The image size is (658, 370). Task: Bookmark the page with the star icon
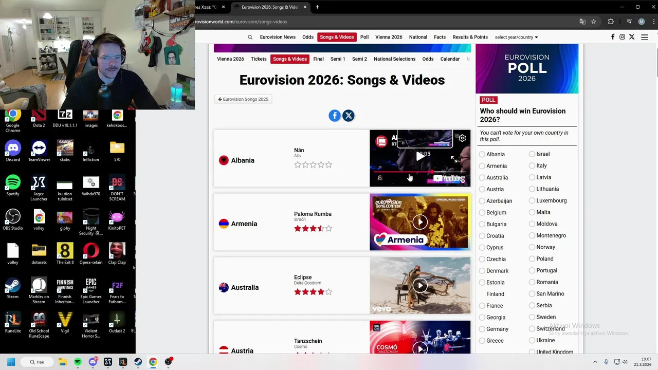click(x=594, y=22)
